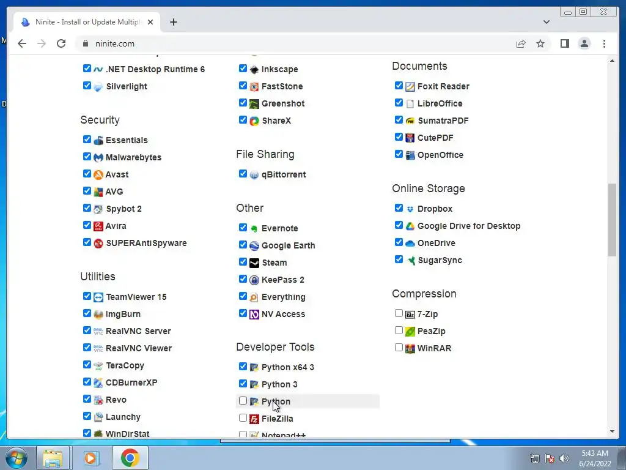The width and height of the screenshot is (626, 470).
Task: Click the TeamViewer 15 icon
Action: point(98,297)
